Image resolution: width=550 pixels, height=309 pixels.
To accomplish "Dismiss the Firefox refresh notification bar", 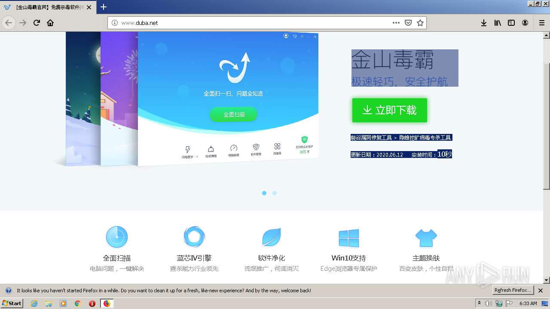I will 541,291.
